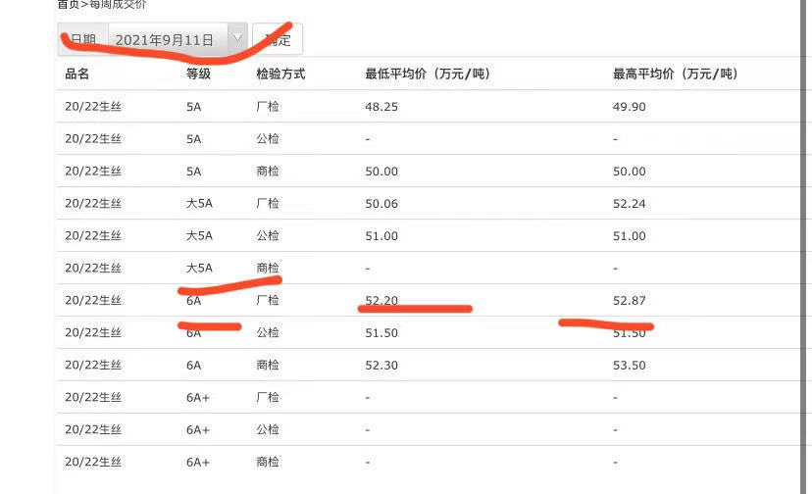Click the 53.50 highest price value

click(630, 365)
